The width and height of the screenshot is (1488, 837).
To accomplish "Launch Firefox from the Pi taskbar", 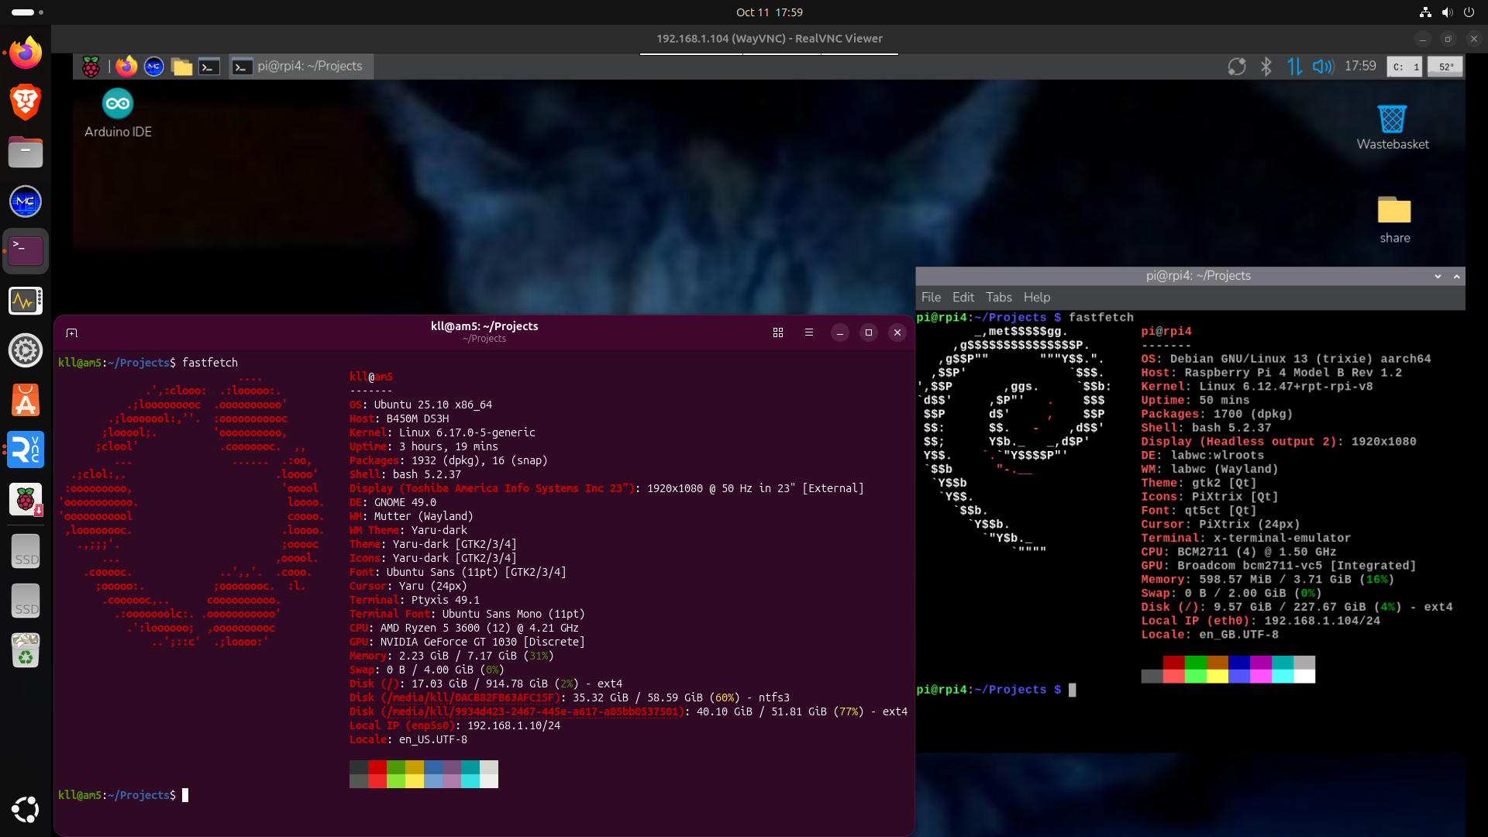I will [x=126, y=67].
